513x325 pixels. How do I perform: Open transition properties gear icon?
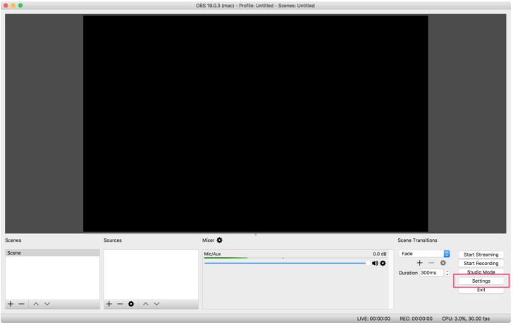[x=443, y=263]
